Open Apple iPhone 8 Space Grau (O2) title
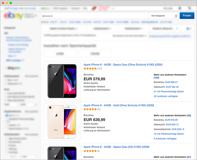This screenshot has width=197, height=160. [116, 147]
